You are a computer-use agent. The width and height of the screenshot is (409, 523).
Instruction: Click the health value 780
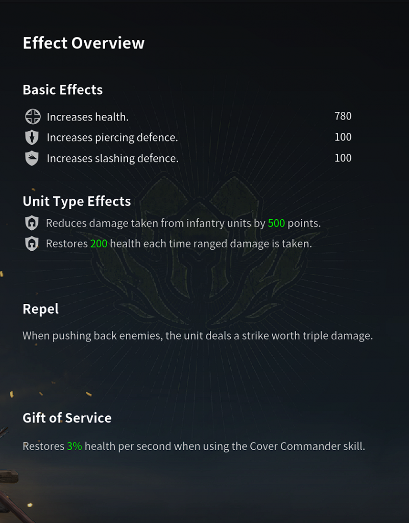tap(343, 116)
